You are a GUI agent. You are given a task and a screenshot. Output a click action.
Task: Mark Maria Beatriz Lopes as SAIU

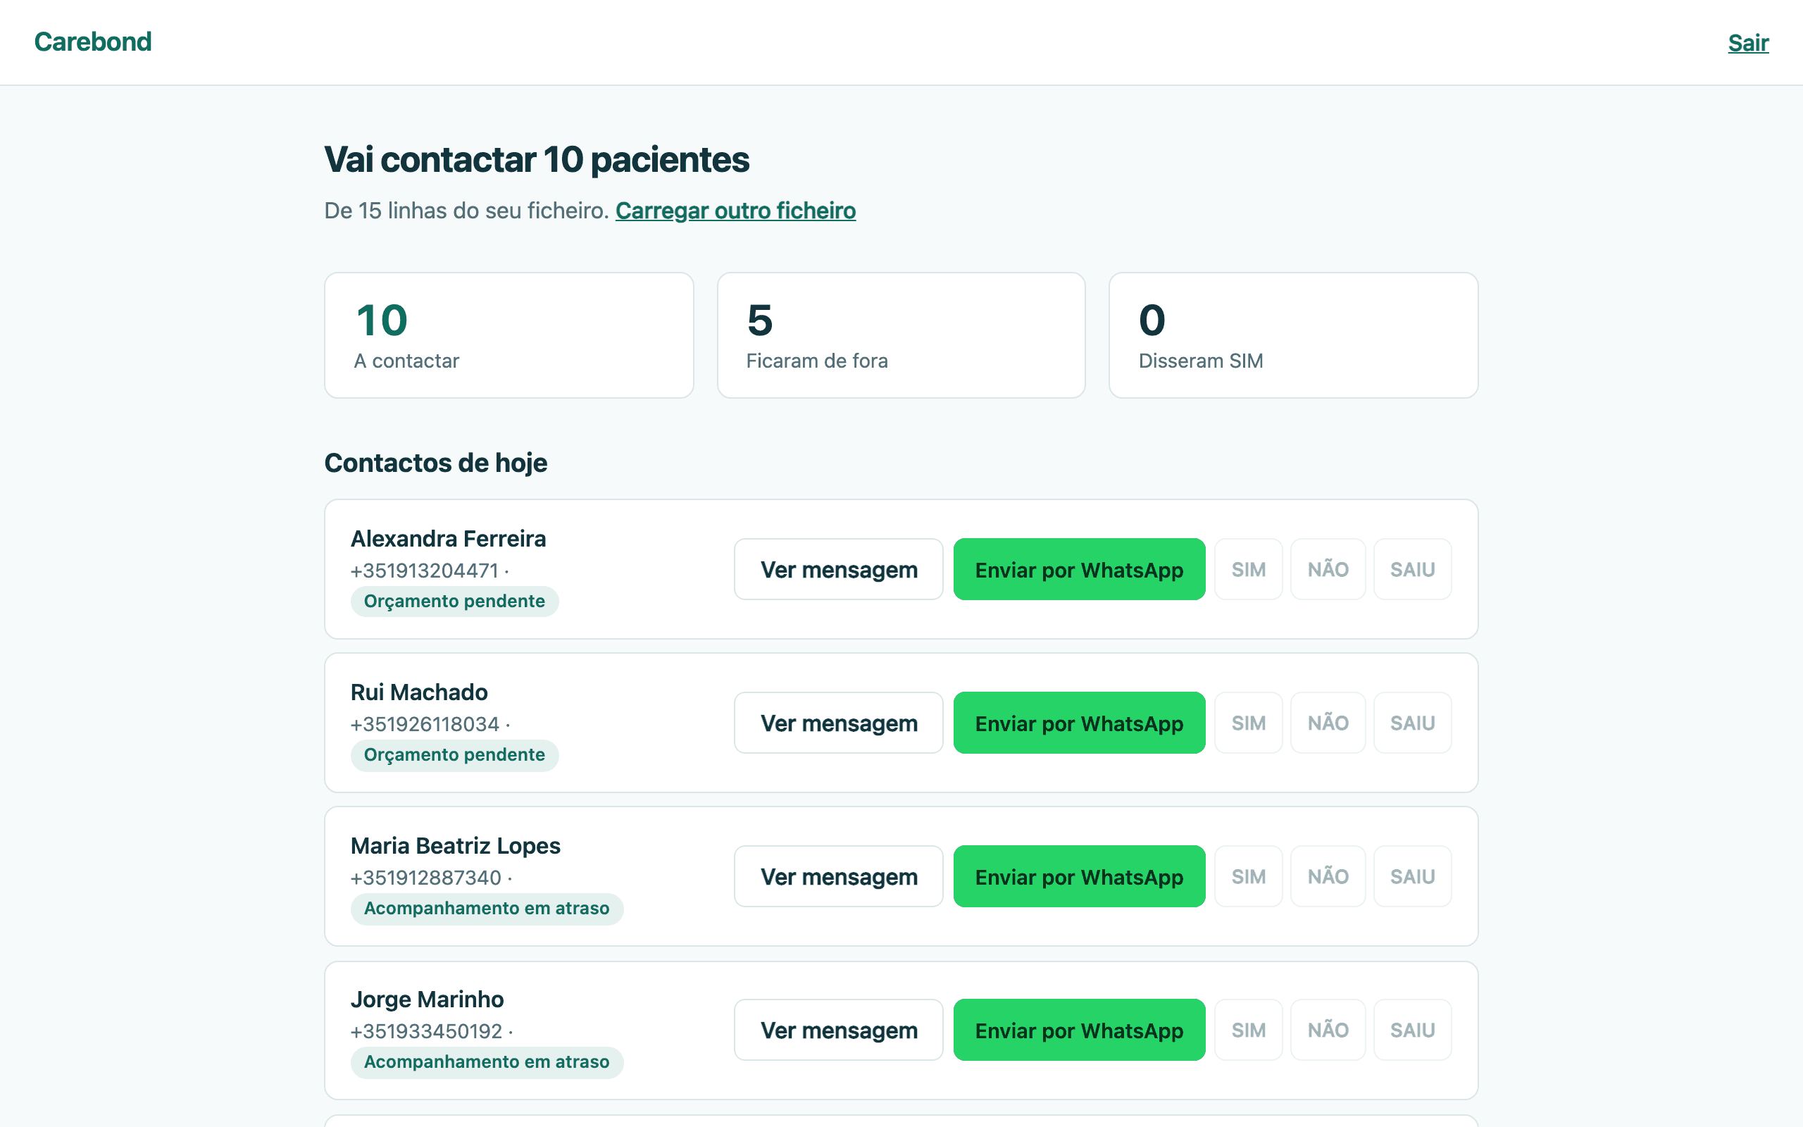click(x=1412, y=876)
